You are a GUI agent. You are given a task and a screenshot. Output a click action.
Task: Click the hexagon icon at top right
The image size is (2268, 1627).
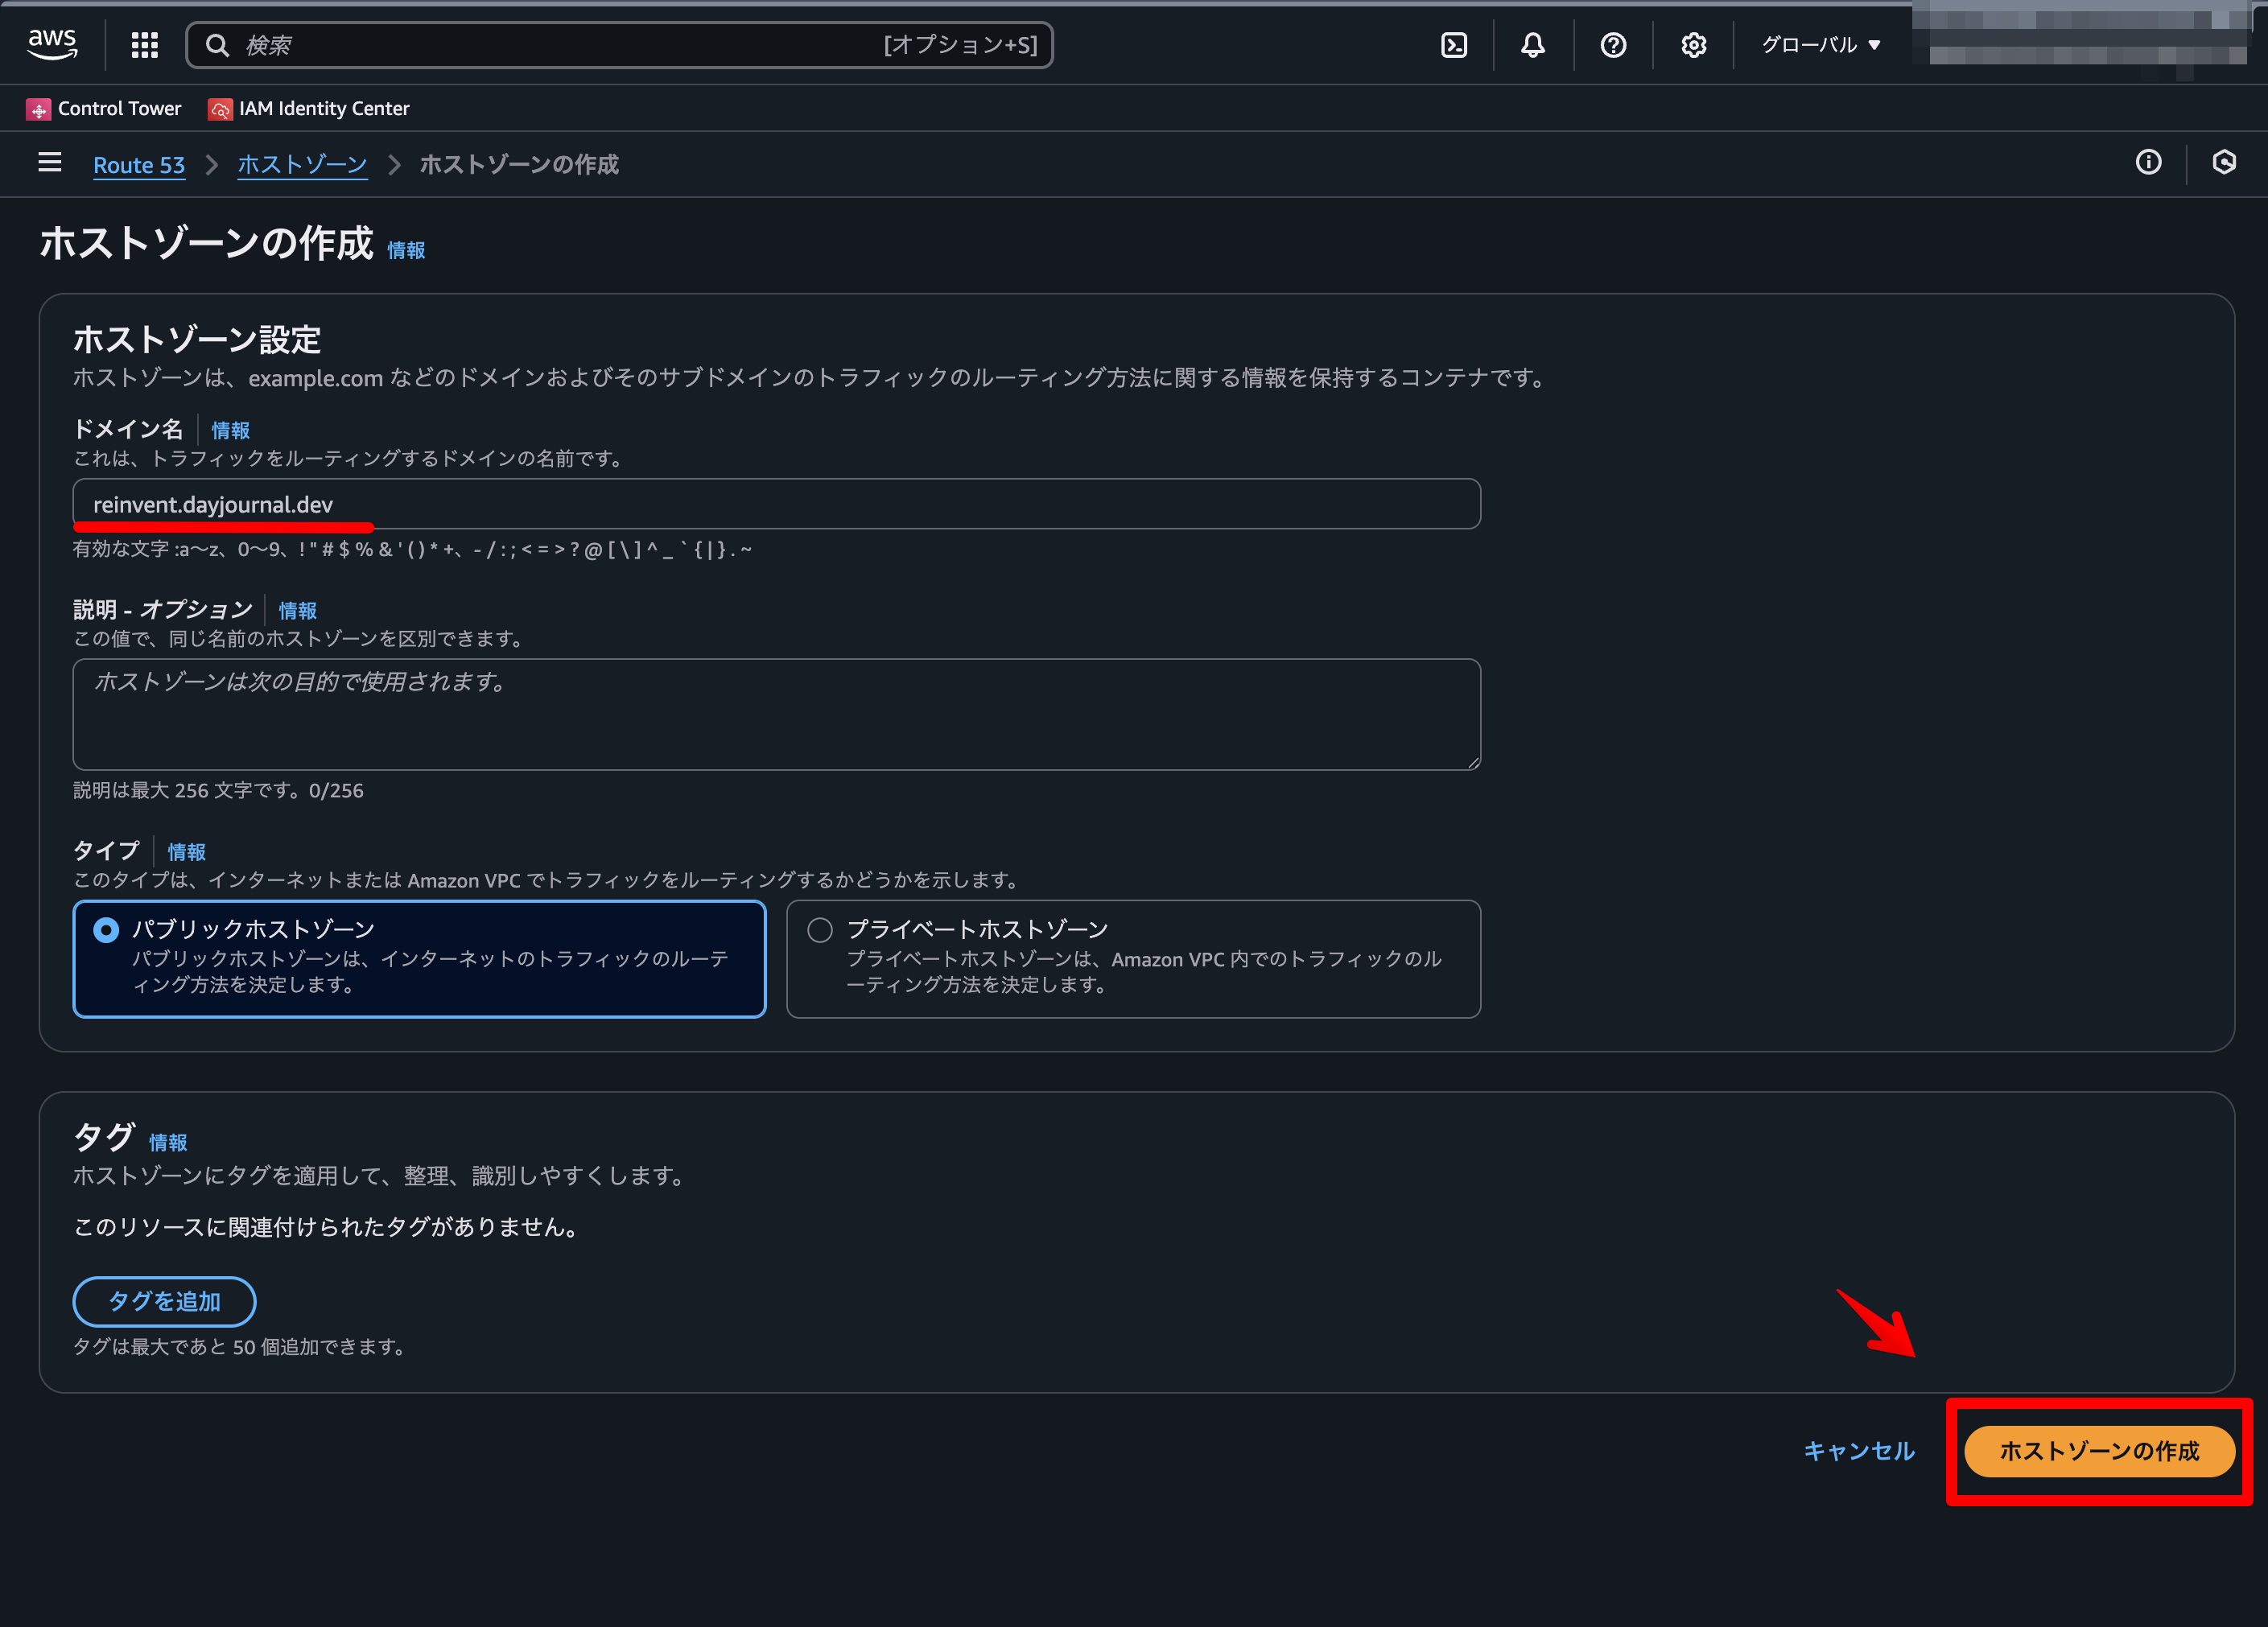click(2223, 162)
